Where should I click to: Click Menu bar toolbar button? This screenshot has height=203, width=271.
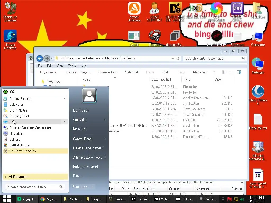pyautogui.click(x=200, y=72)
